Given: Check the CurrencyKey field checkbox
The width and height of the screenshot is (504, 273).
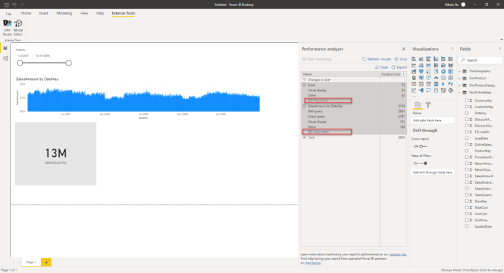Looking at the screenshot, I should pyautogui.click(x=467, y=100).
